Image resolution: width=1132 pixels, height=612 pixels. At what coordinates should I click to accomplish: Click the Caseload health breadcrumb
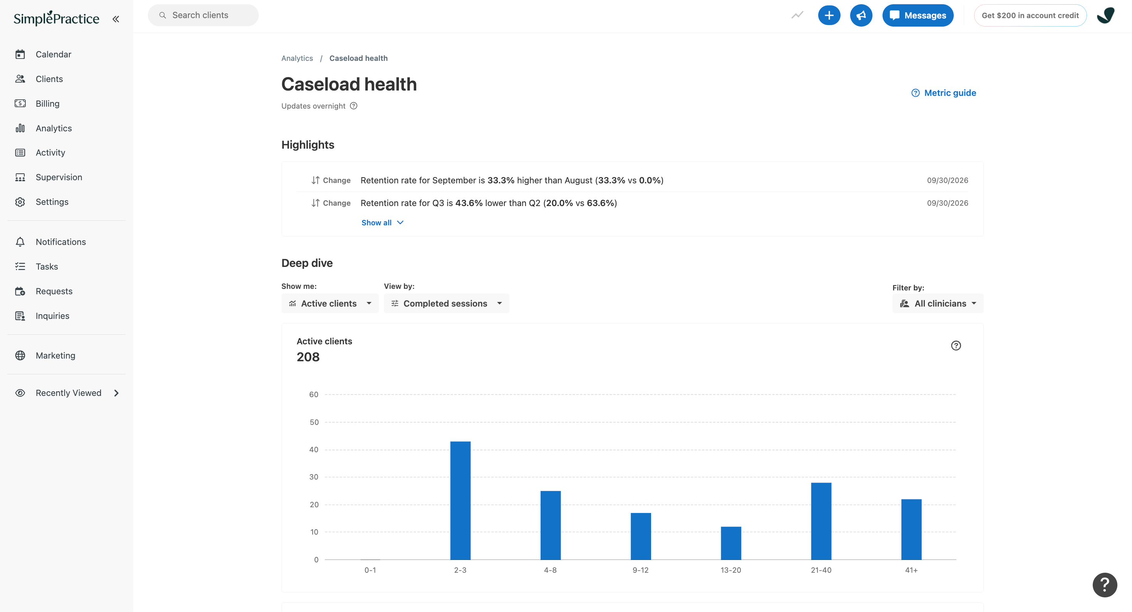[358, 58]
